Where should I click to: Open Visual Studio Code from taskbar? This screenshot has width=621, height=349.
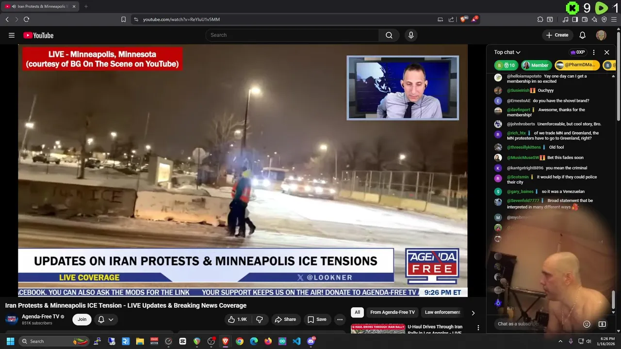click(296, 341)
